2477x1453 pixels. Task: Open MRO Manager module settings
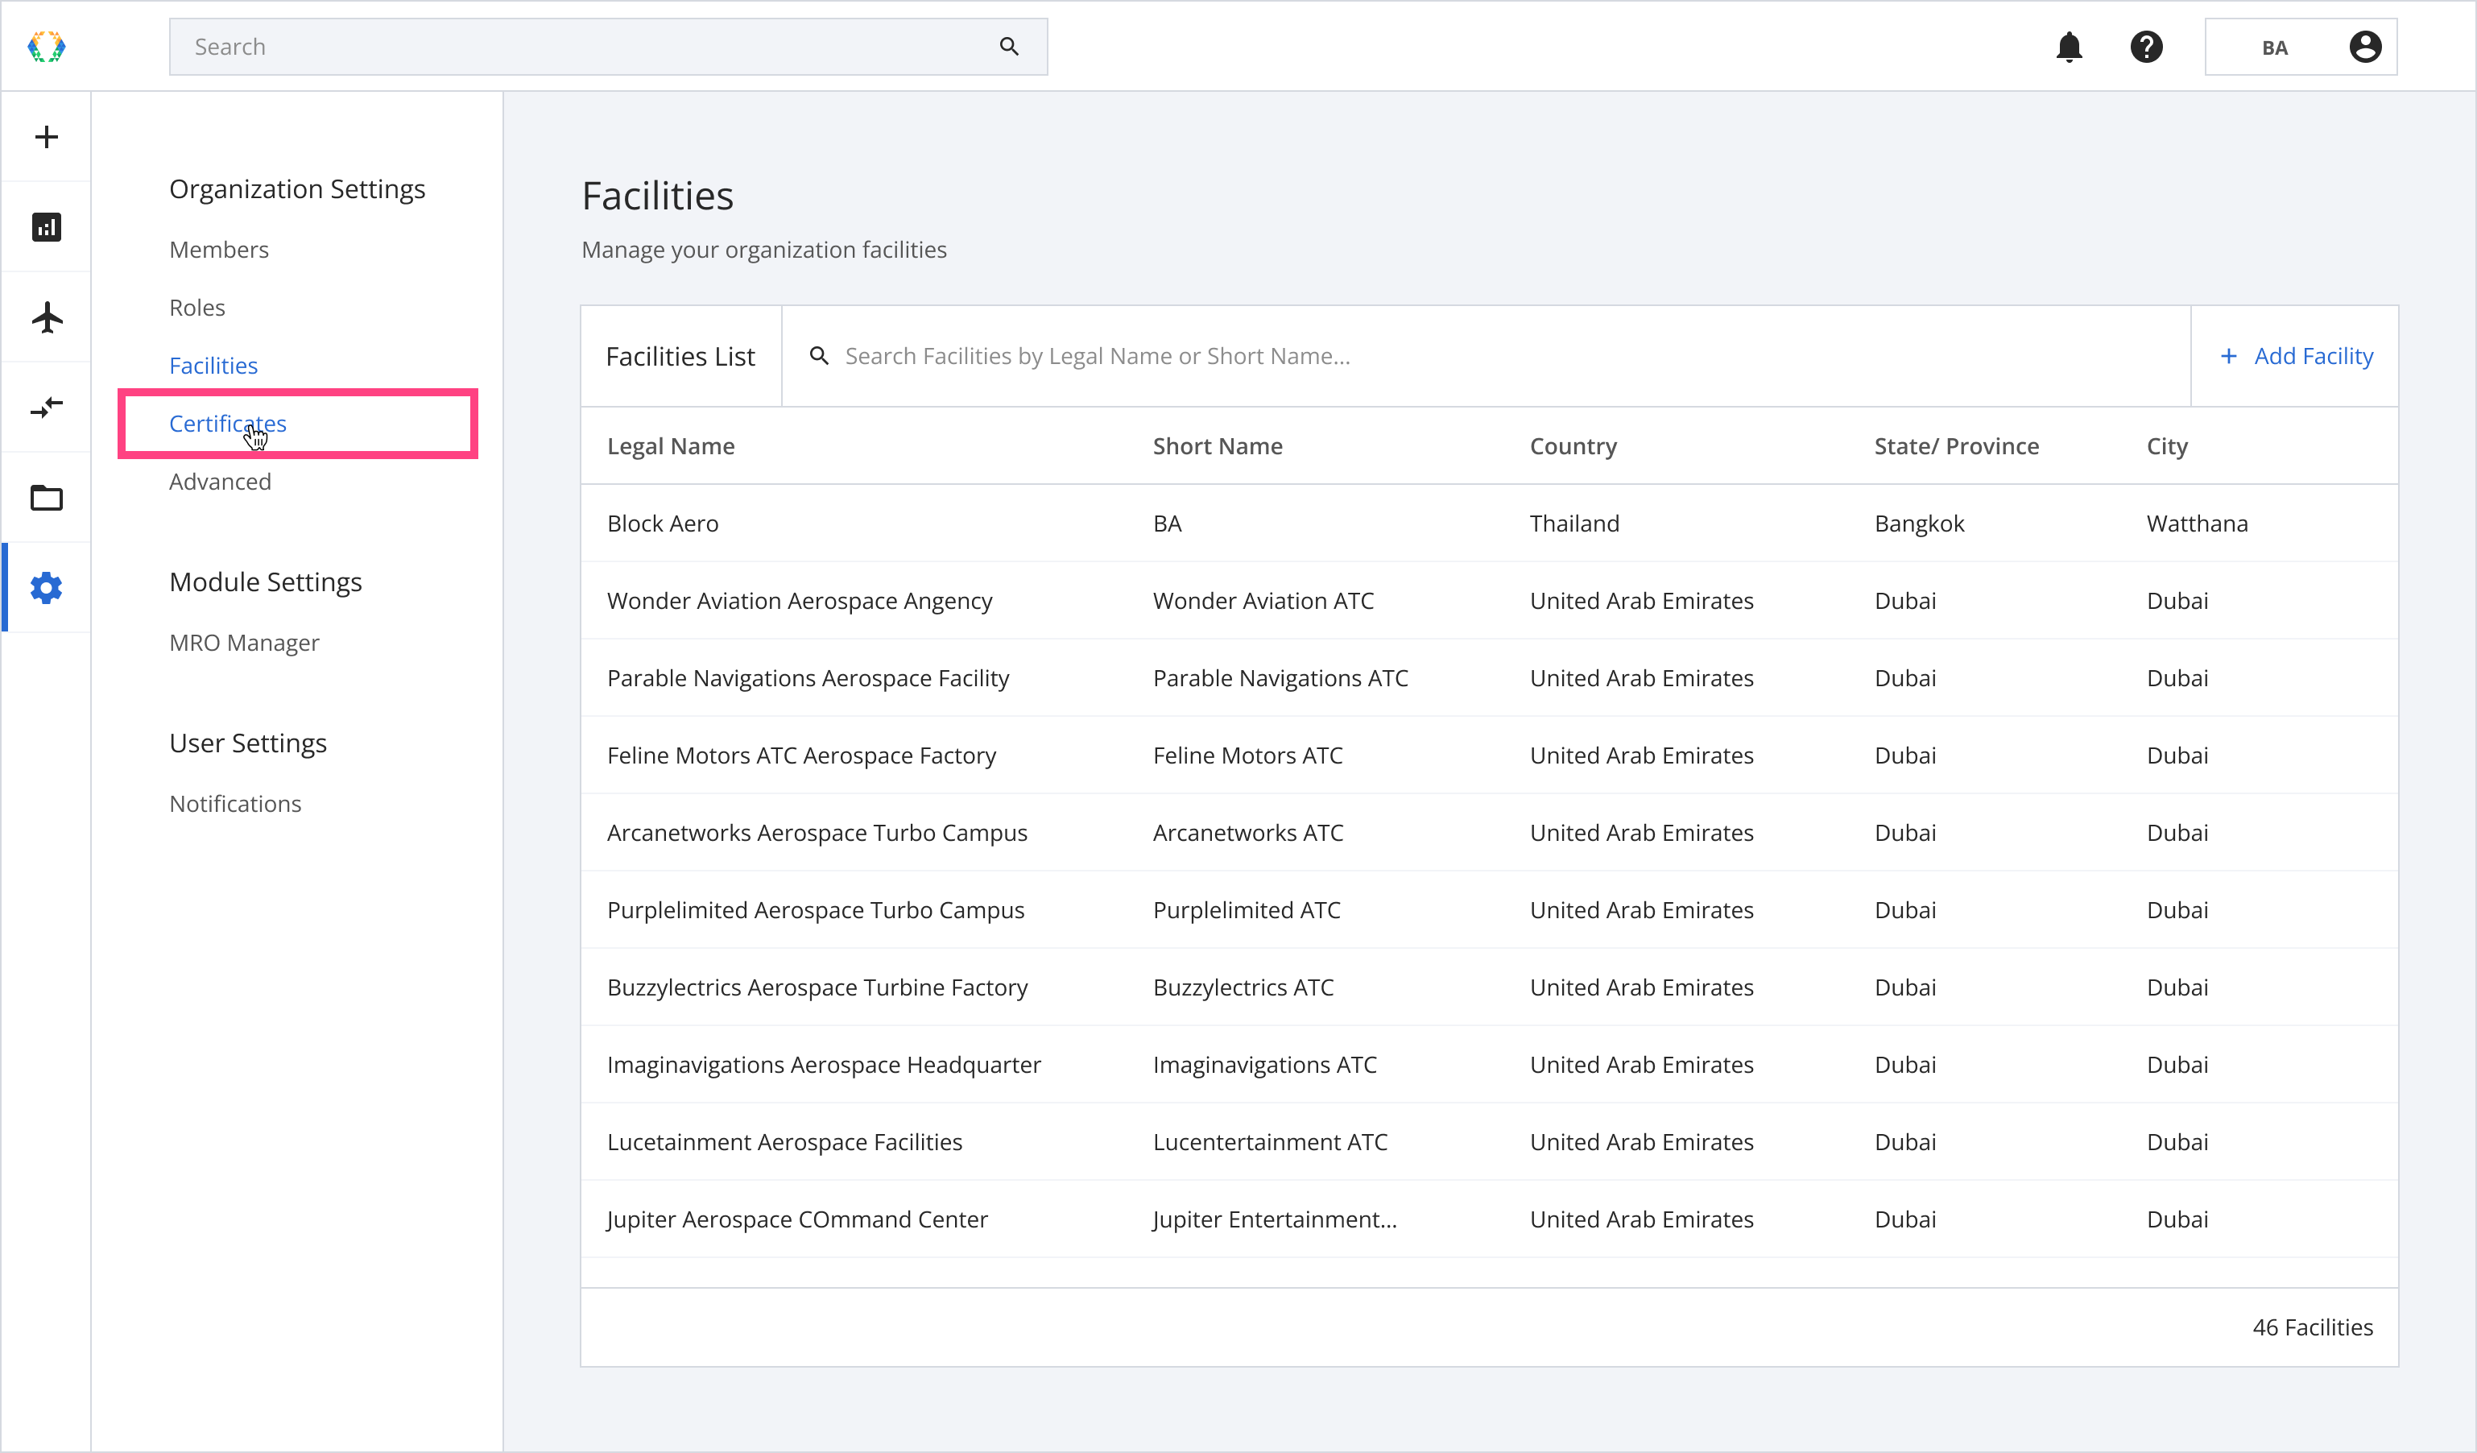pos(245,643)
